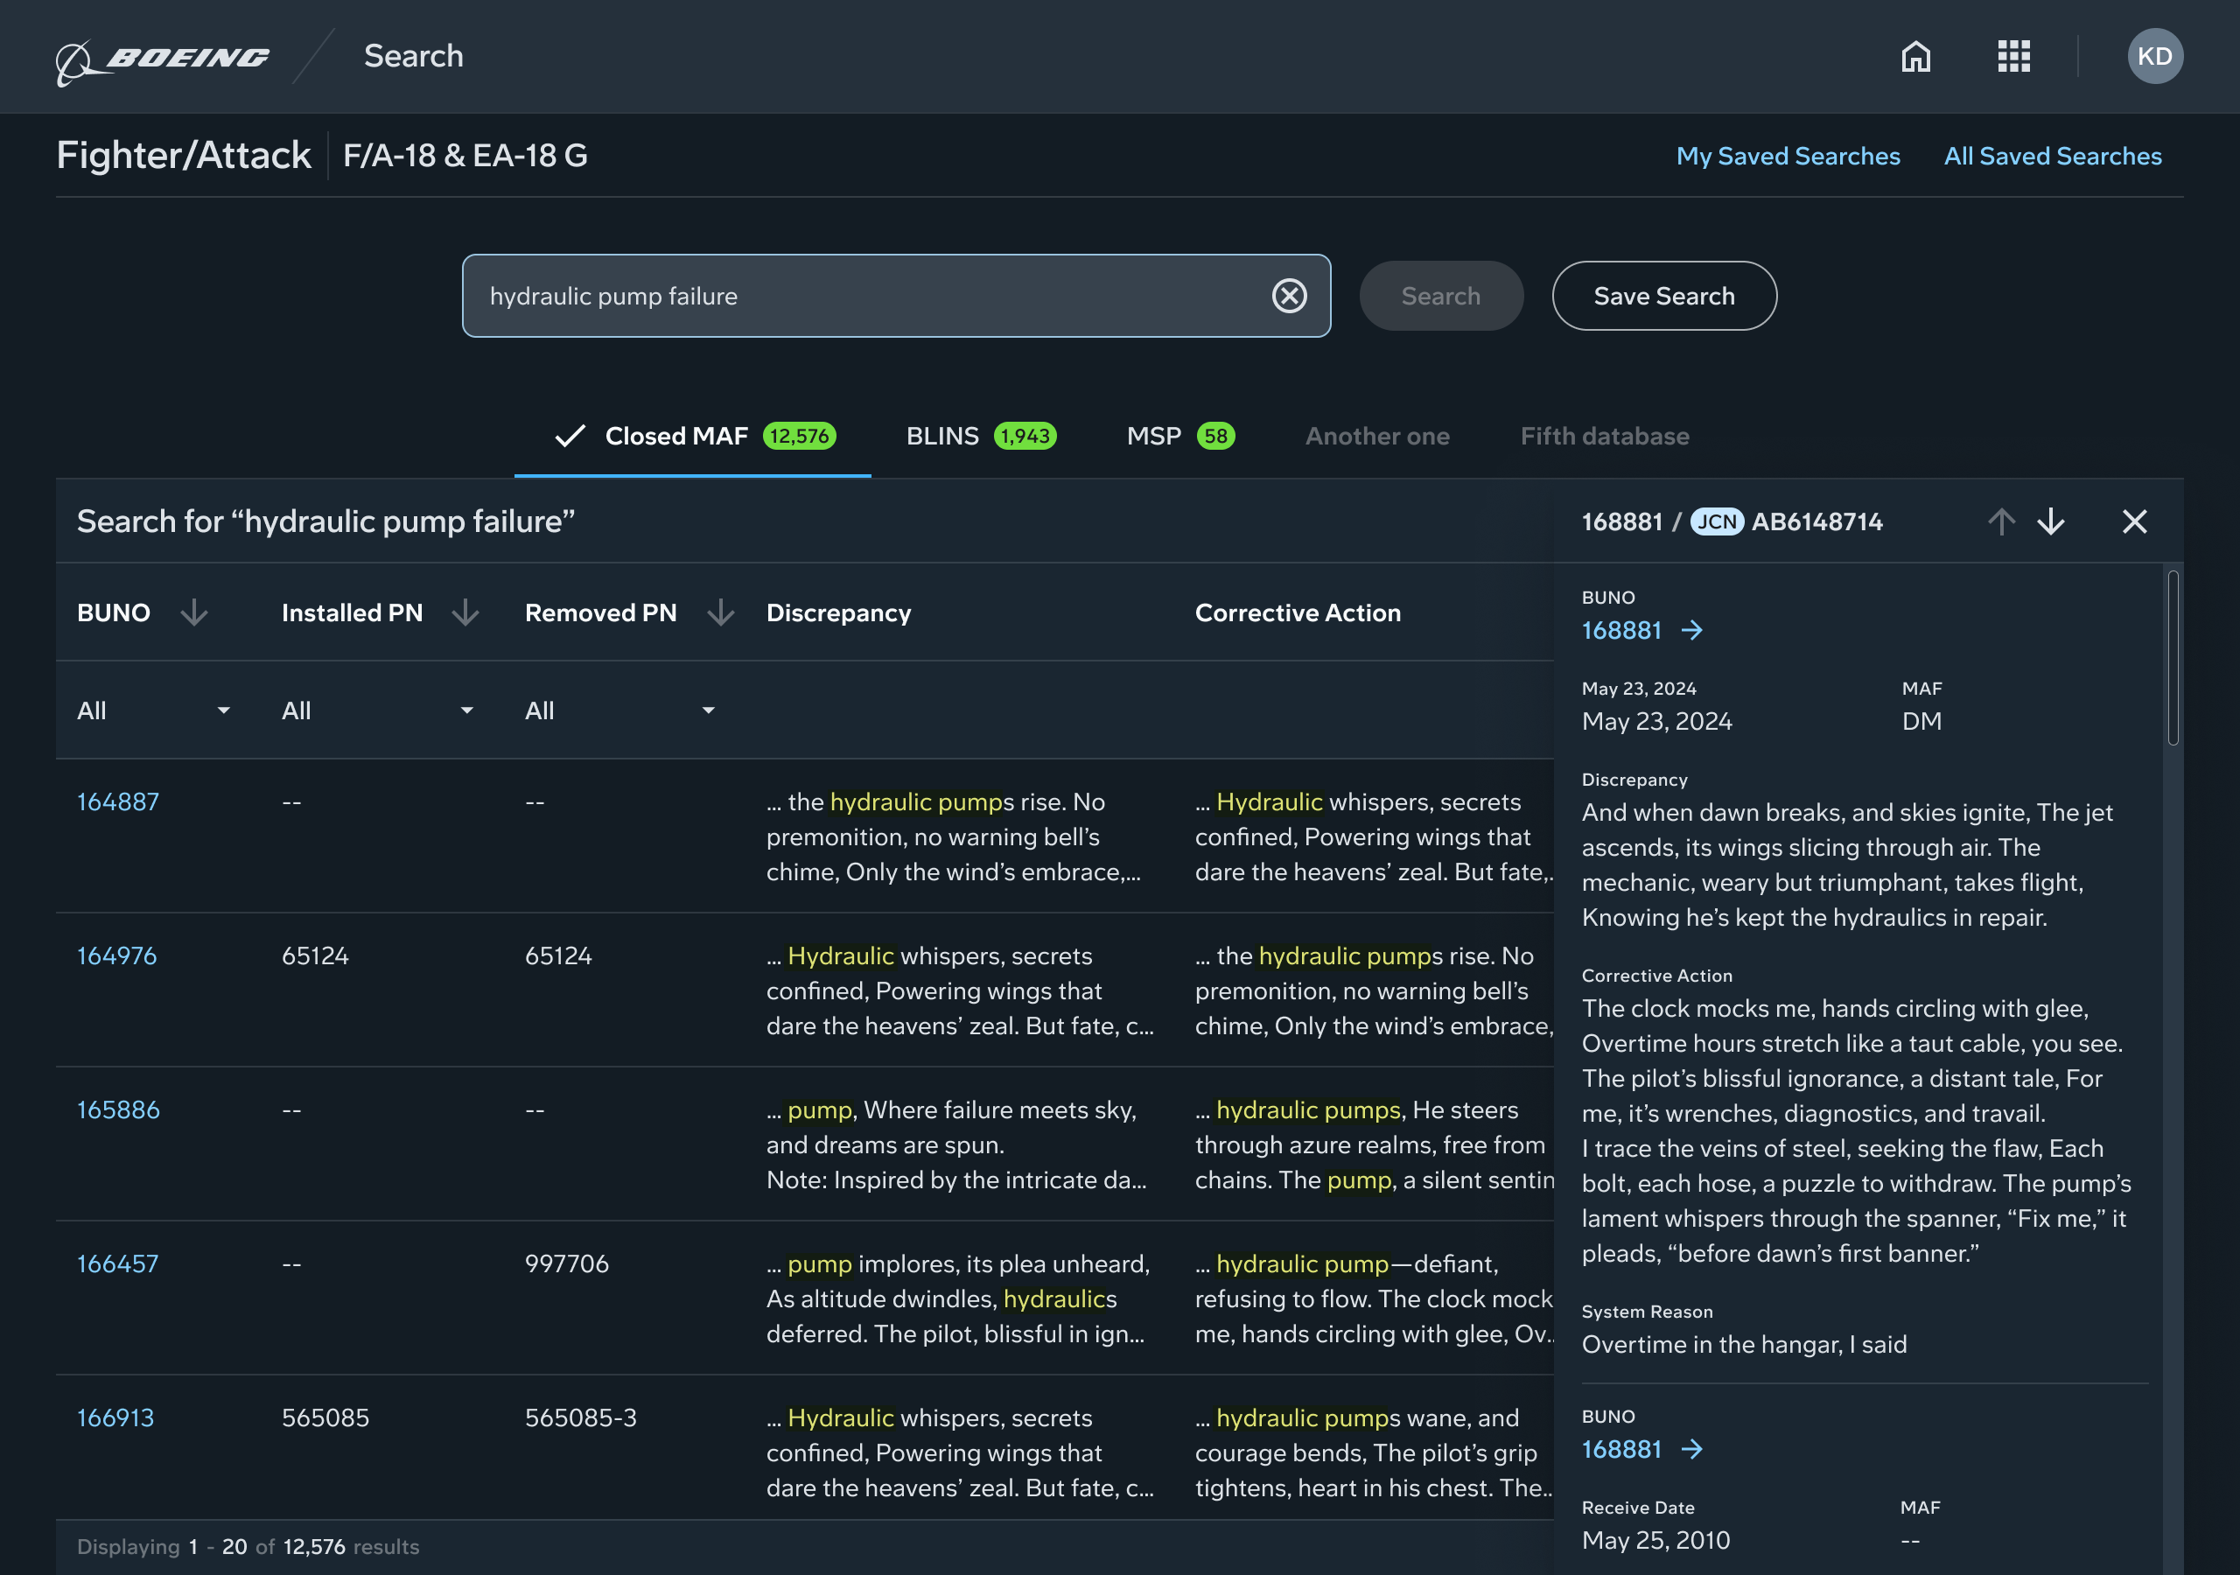2240x1575 pixels.
Task: Go to the home page icon
Action: click(1916, 57)
